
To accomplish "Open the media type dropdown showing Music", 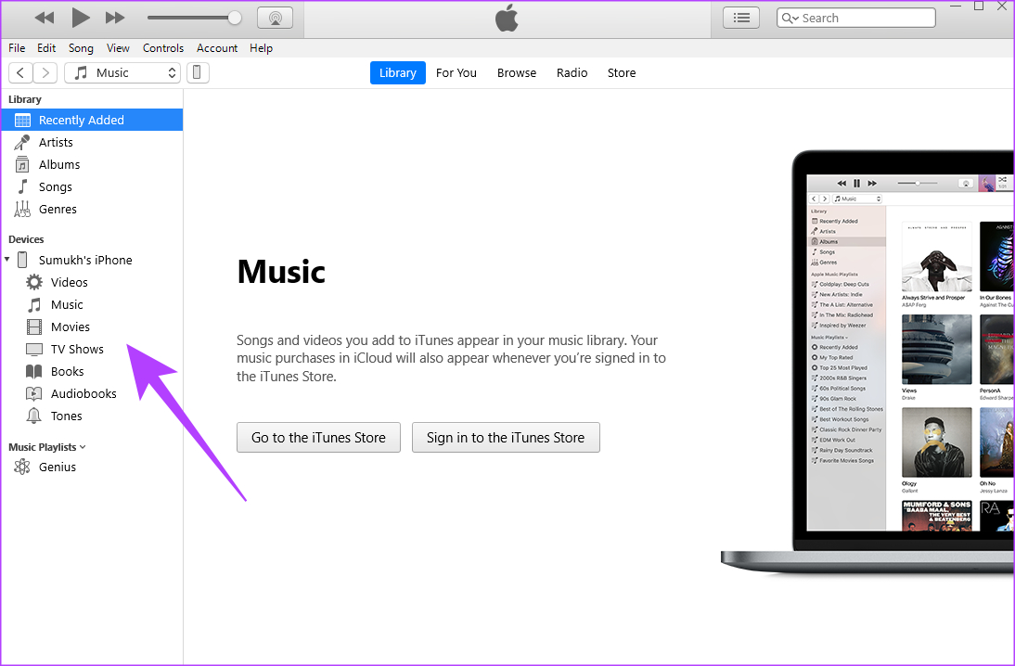I will (x=122, y=72).
